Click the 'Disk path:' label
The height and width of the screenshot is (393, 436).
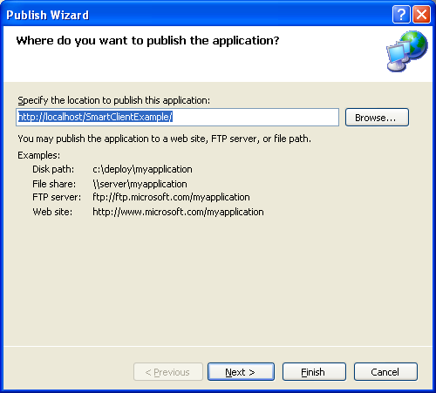53,169
